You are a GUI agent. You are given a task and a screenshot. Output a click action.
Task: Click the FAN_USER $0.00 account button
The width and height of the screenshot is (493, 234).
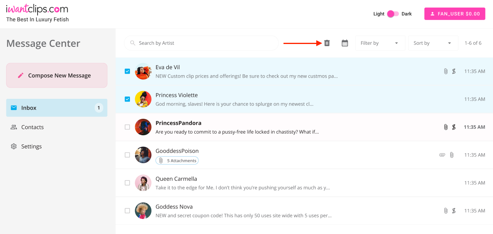[x=455, y=14]
